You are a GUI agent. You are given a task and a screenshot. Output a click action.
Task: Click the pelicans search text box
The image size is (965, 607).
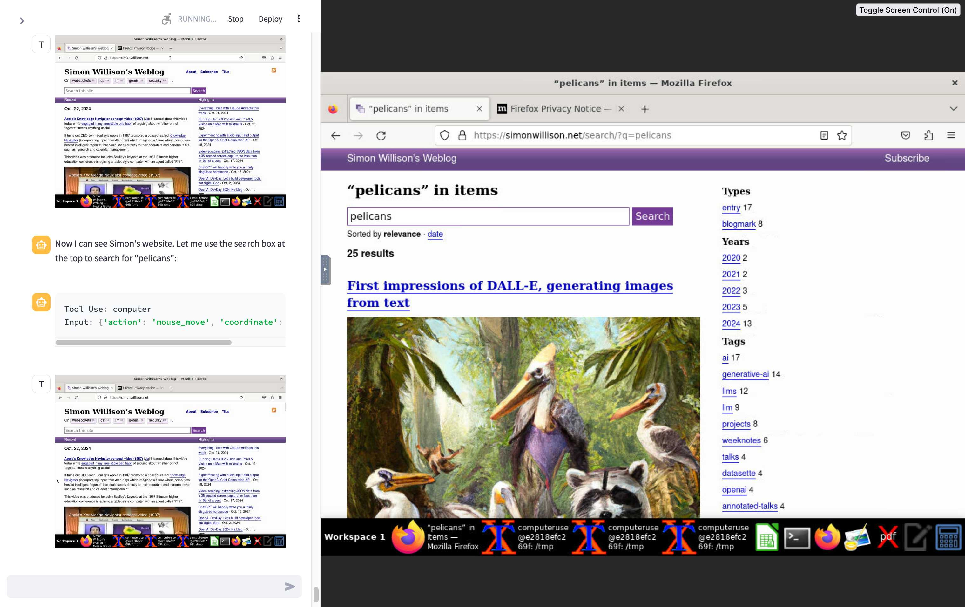coord(488,216)
